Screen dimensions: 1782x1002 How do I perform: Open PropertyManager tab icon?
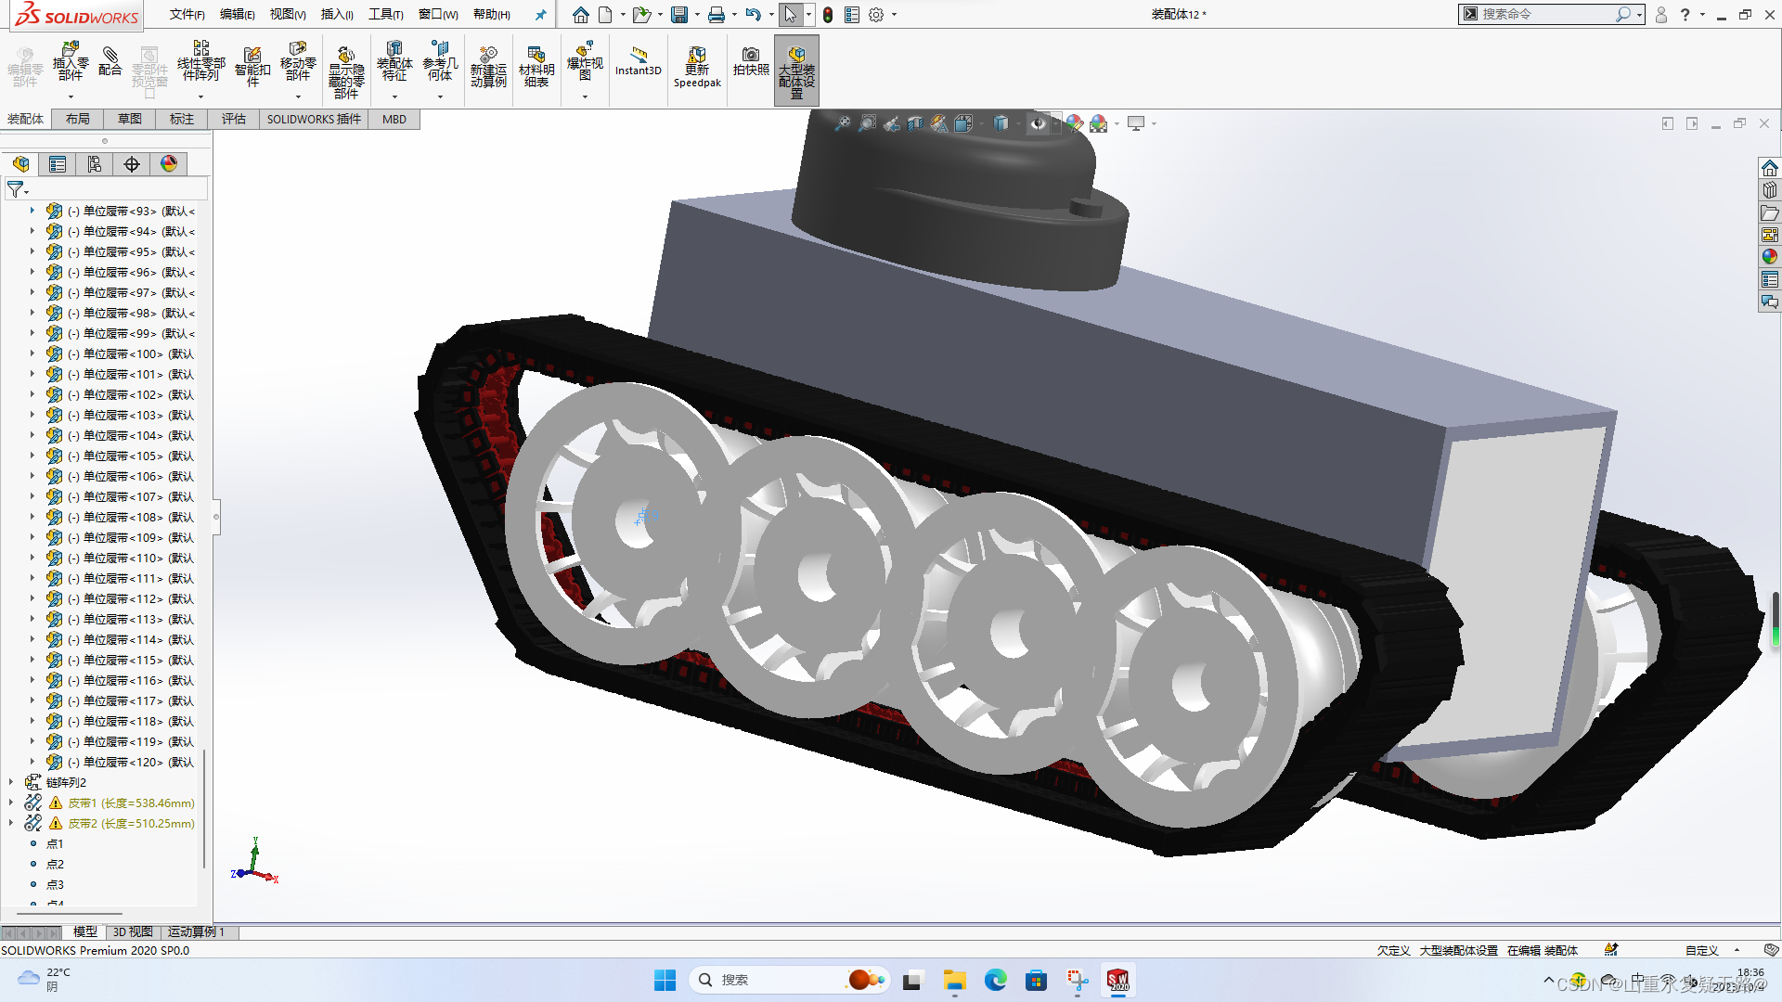(x=58, y=164)
